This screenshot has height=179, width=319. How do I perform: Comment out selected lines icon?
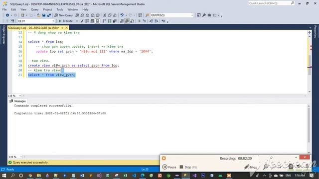point(139,21)
